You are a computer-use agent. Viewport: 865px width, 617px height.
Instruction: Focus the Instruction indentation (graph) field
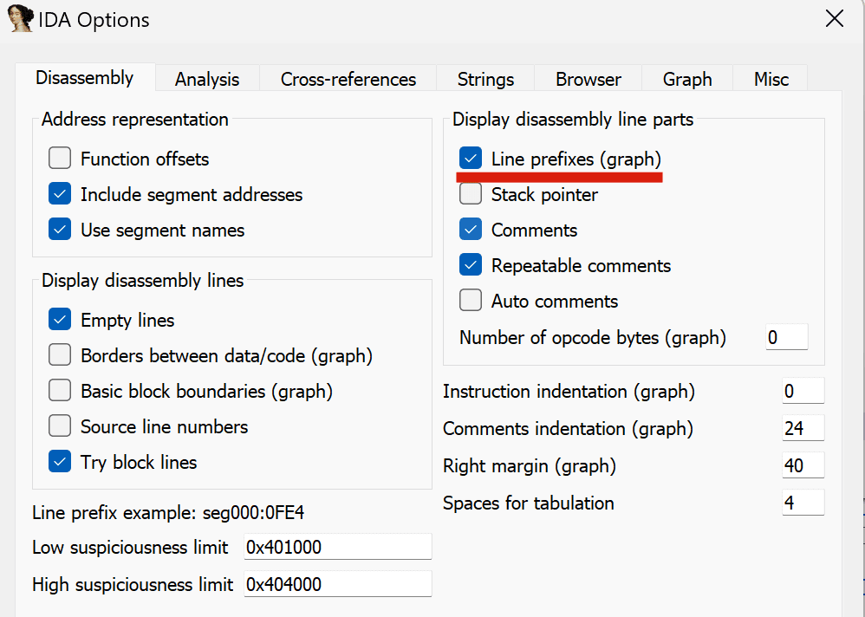(x=803, y=391)
